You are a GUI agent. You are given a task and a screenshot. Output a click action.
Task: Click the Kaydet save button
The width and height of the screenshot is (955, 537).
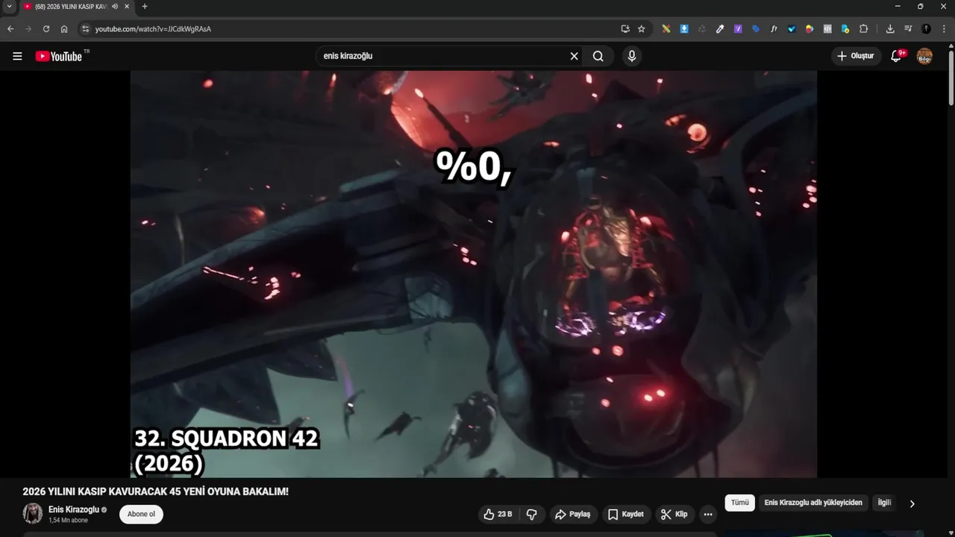626,514
